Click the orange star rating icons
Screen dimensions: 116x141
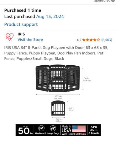click(x=91, y=40)
